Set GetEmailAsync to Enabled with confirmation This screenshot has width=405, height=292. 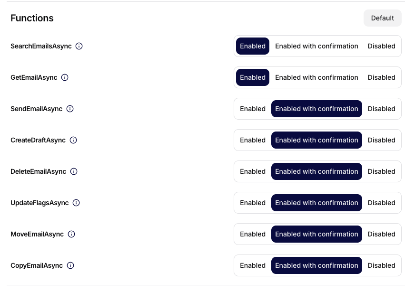[316, 77]
